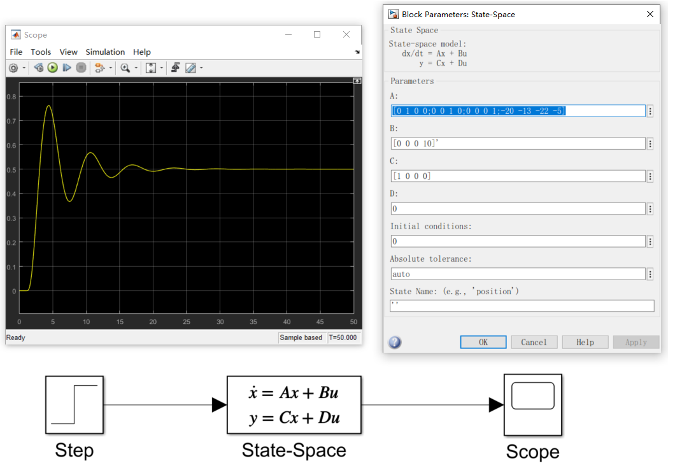Click the OK button in Block Parameters
The width and height of the screenshot is (675, 468).
click(483, 342)
